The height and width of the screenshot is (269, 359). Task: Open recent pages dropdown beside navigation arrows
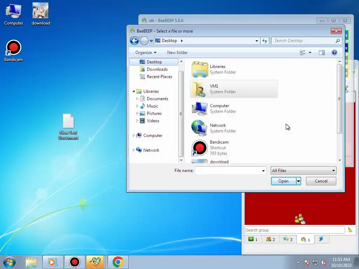(x=151, y=41)
